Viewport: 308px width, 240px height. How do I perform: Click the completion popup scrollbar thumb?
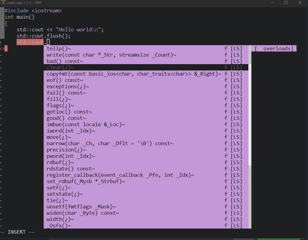(250, 114)
